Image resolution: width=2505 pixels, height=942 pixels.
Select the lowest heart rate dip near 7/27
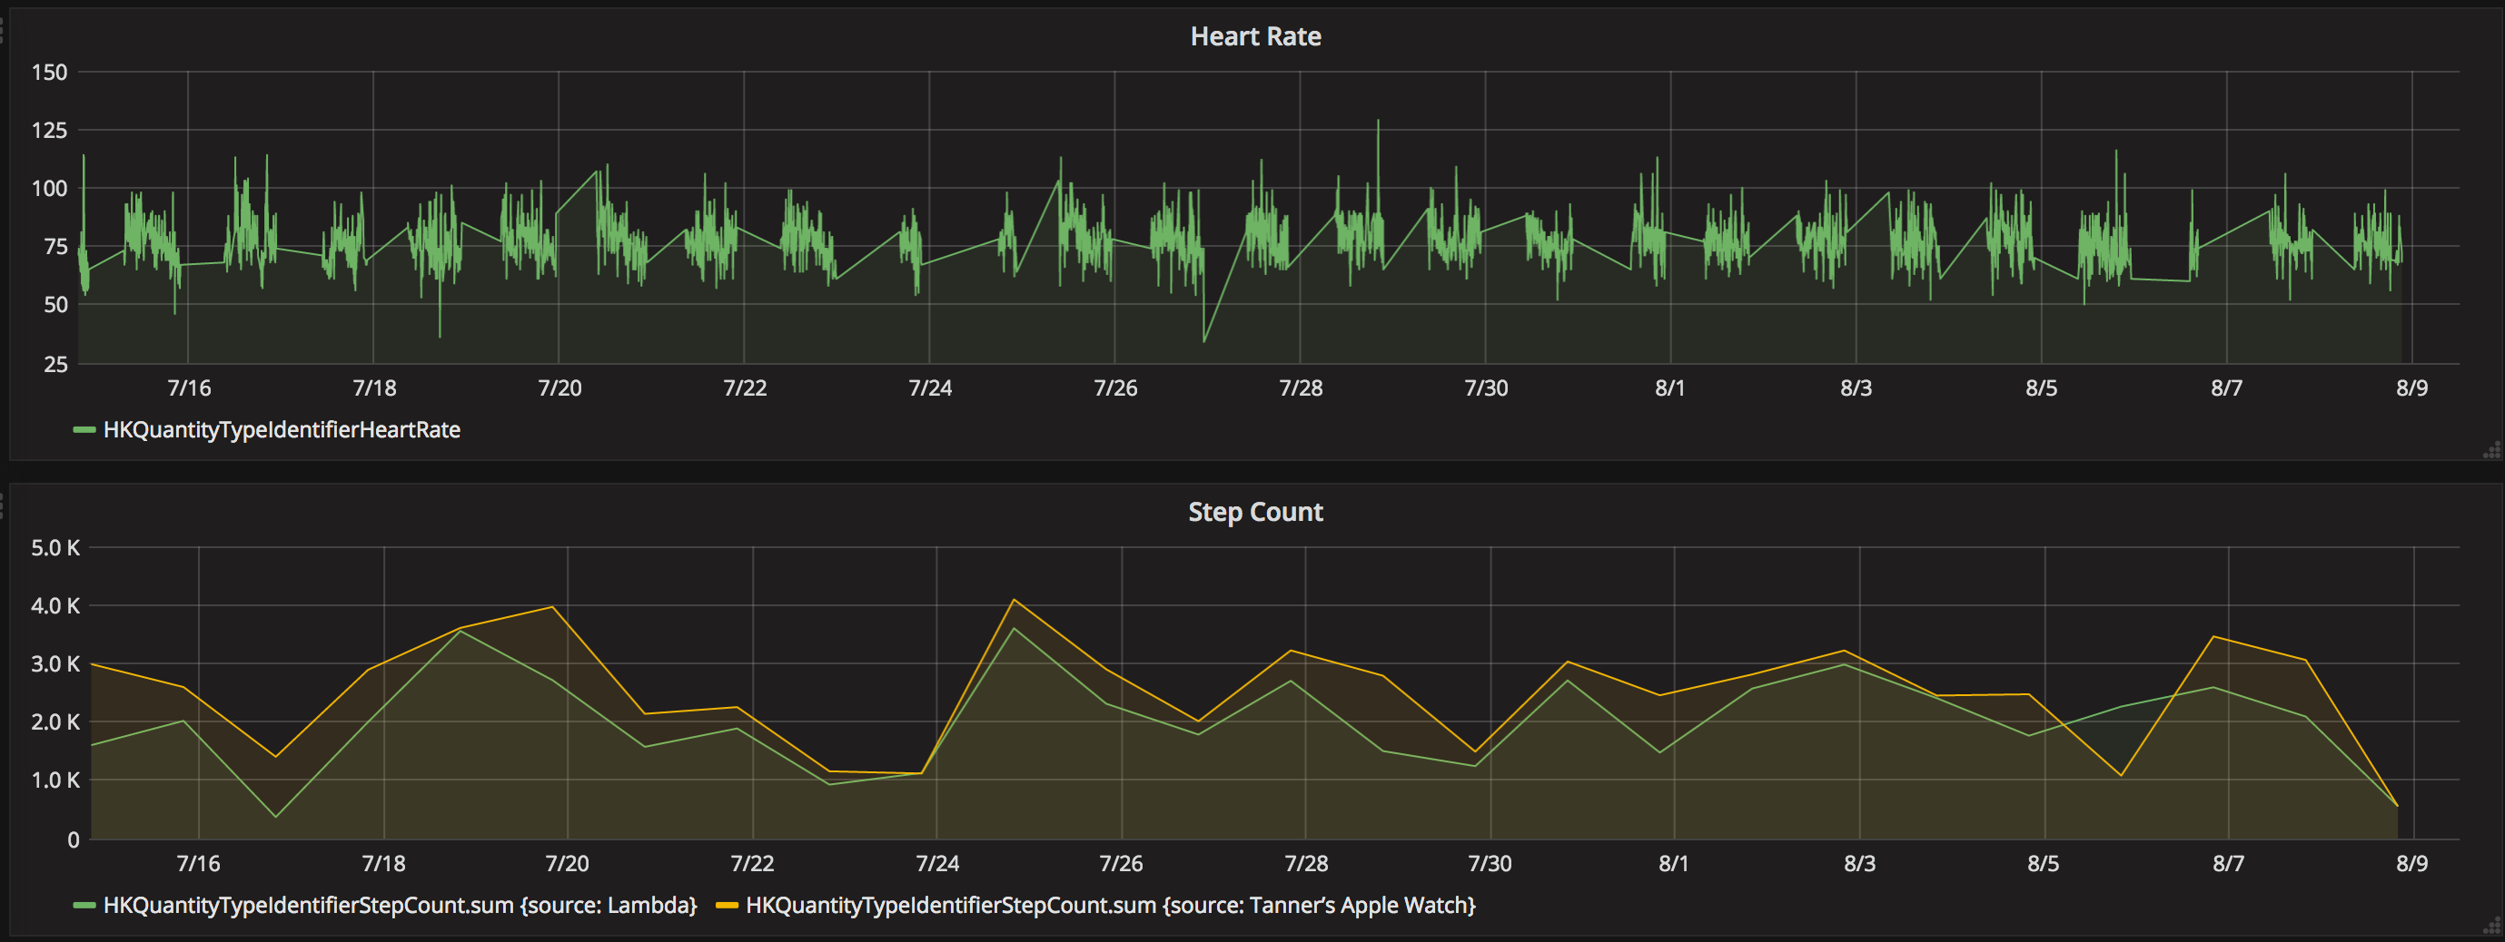click(x=1203, y=341)
